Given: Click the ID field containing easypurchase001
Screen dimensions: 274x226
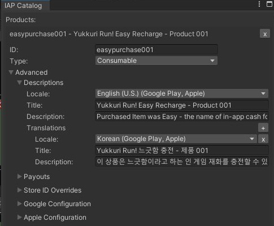Looking at the screenshot, I should coord(156,50).
